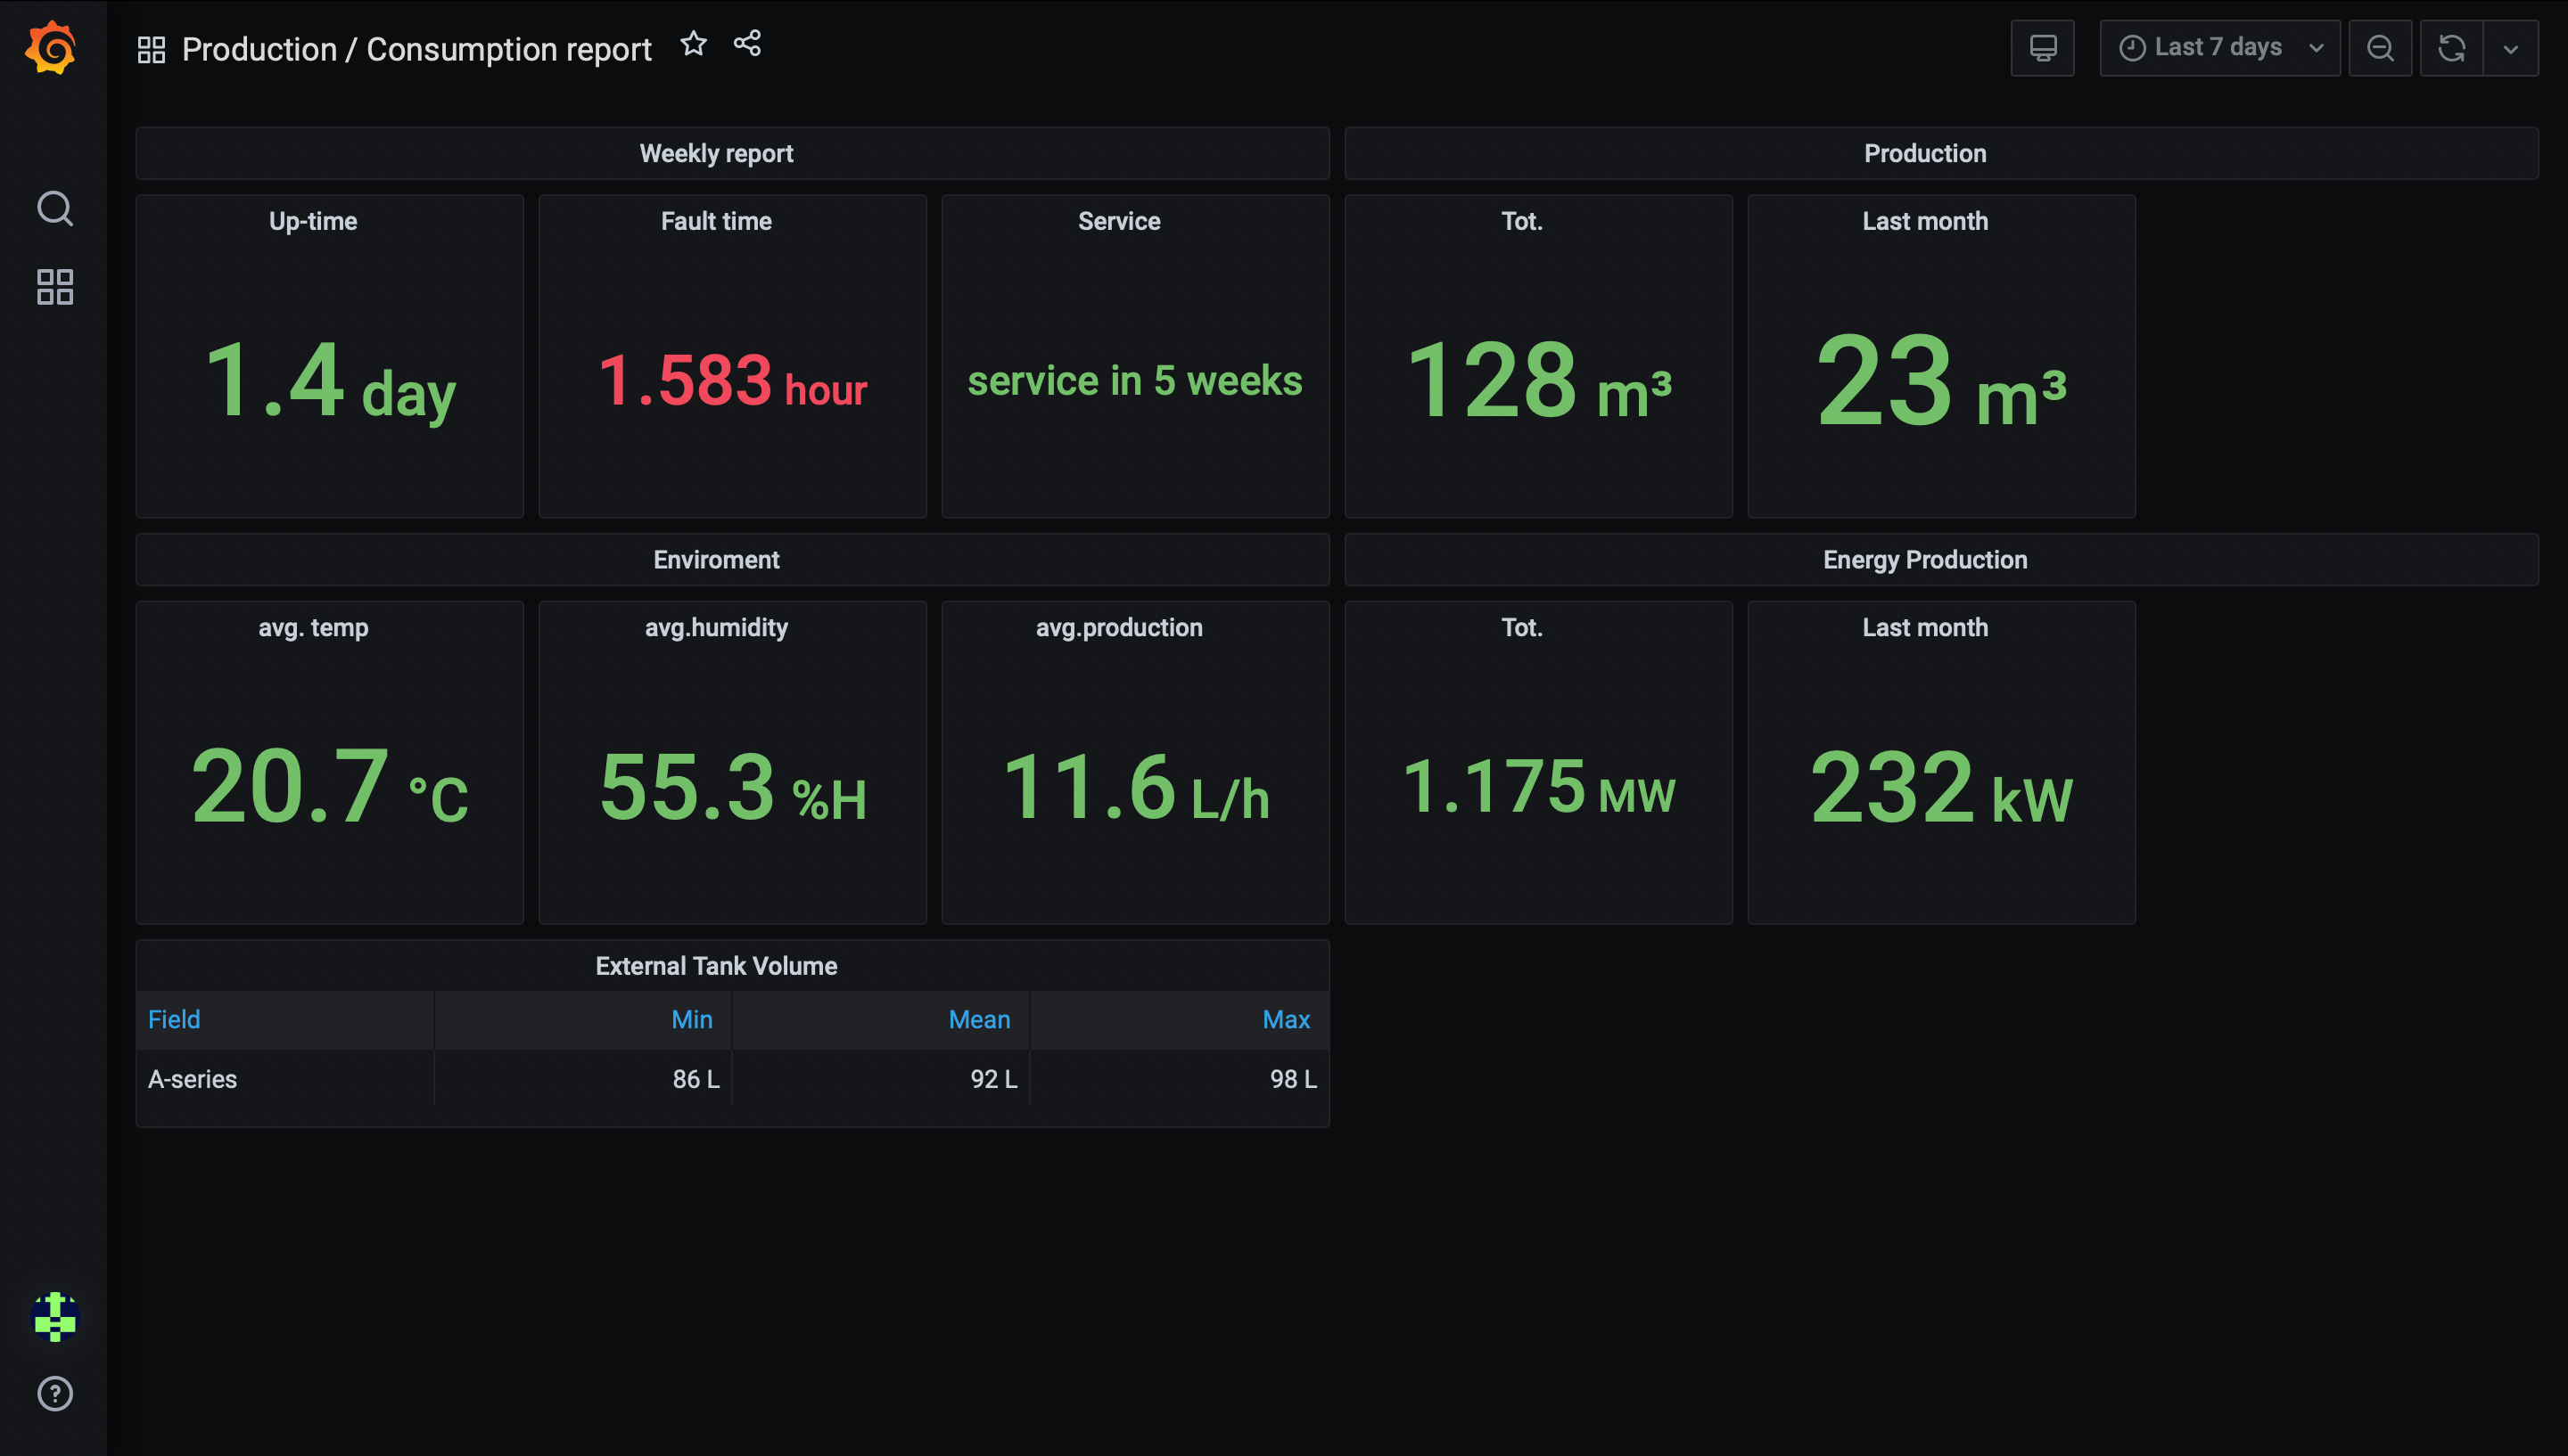Sort table by Min column

tap(691, 1019)
